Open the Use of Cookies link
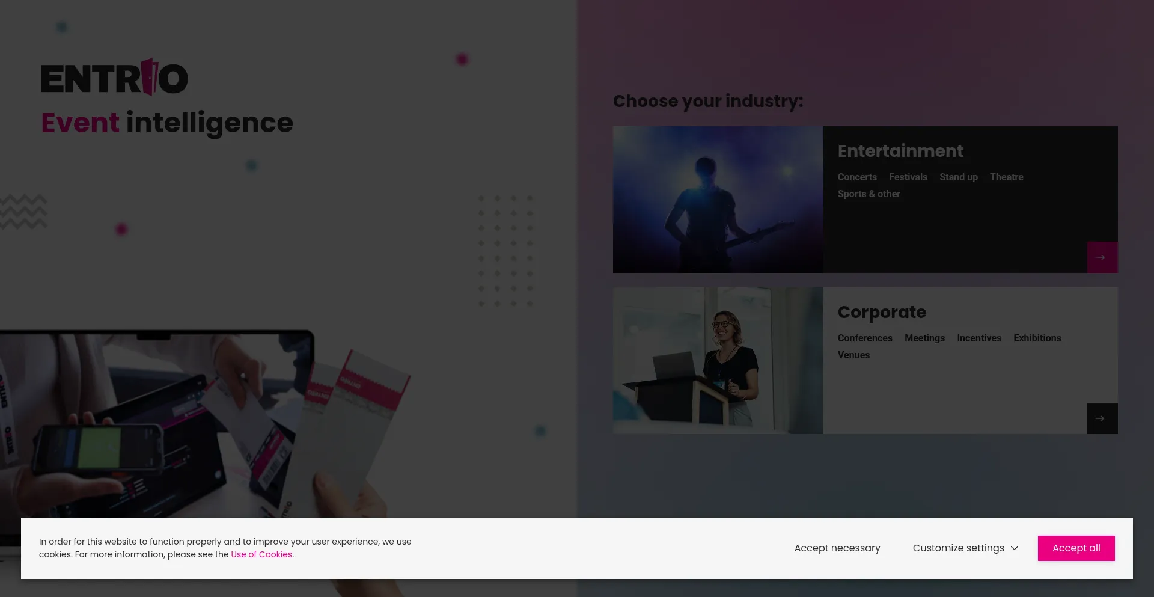Image resolution: width=1154 pixels, height=597 pixels. click(x=261, y=554)
